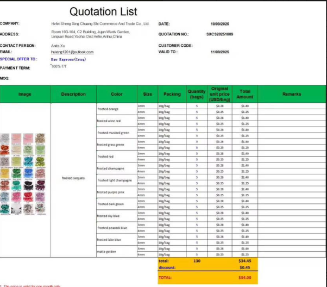Viewport: 327px width, 287px height.
Task: Select the Description column header
Action: [x=73, y=94]
